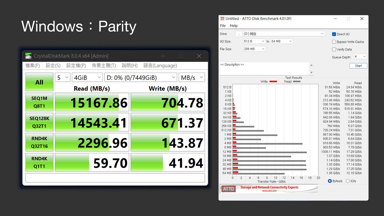
Task: Click the All button to run all tests
Action: [39, 82]
